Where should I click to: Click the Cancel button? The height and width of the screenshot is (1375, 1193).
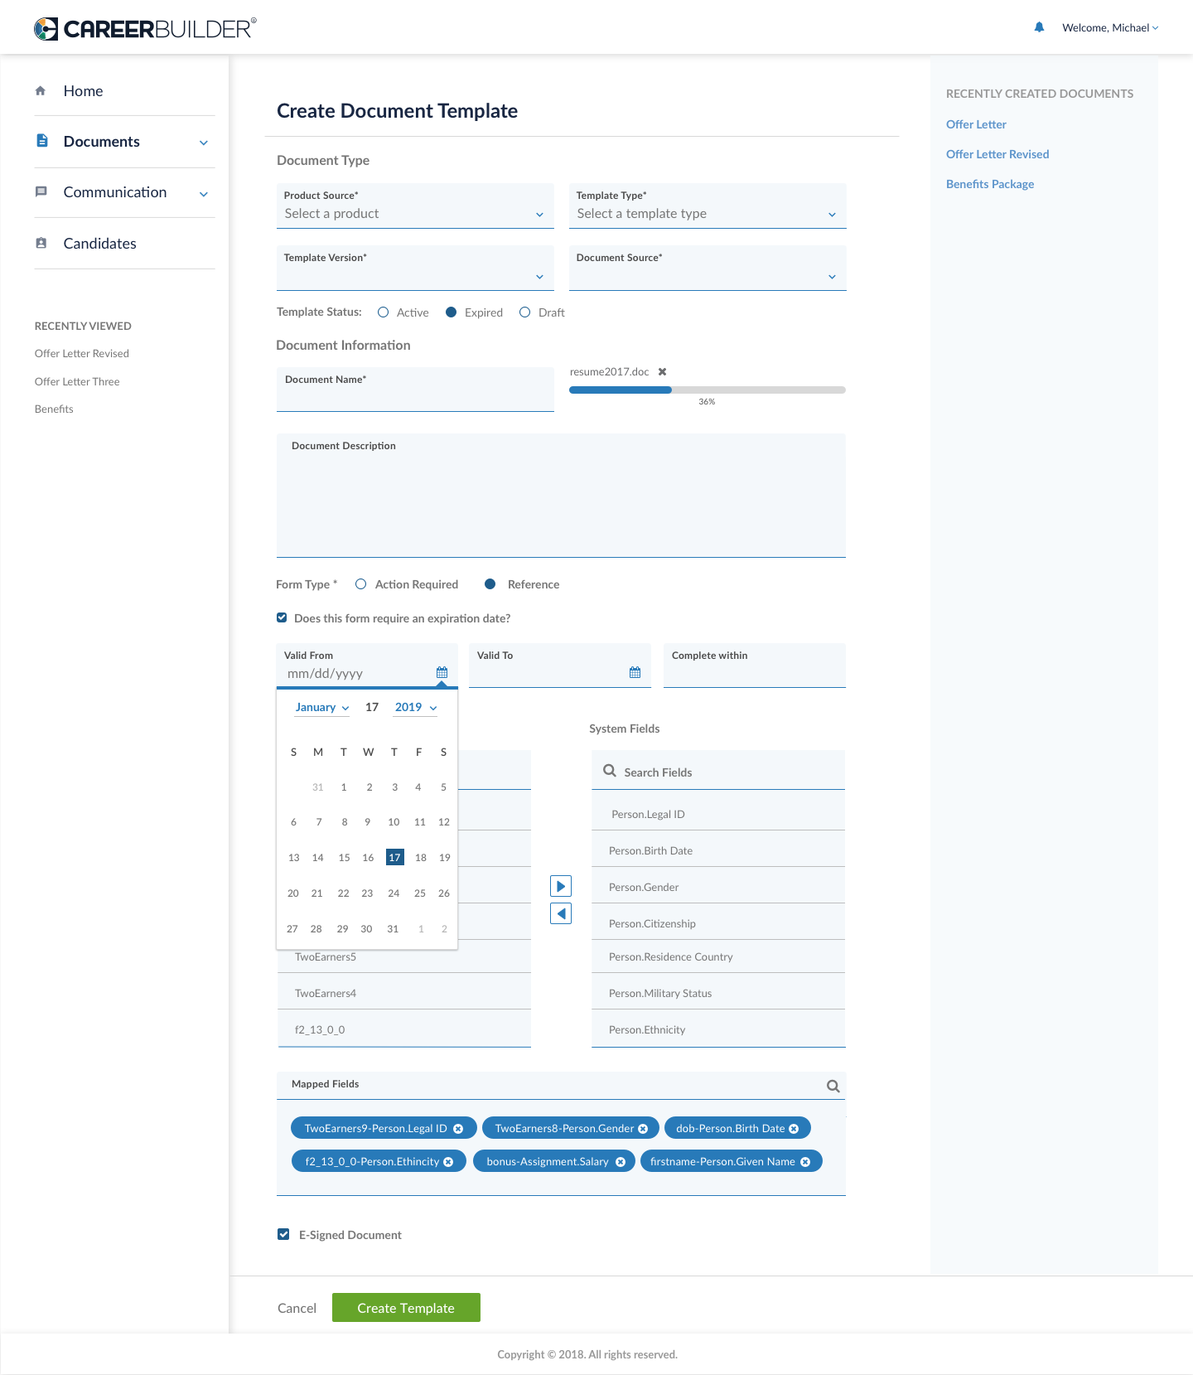297,1308
